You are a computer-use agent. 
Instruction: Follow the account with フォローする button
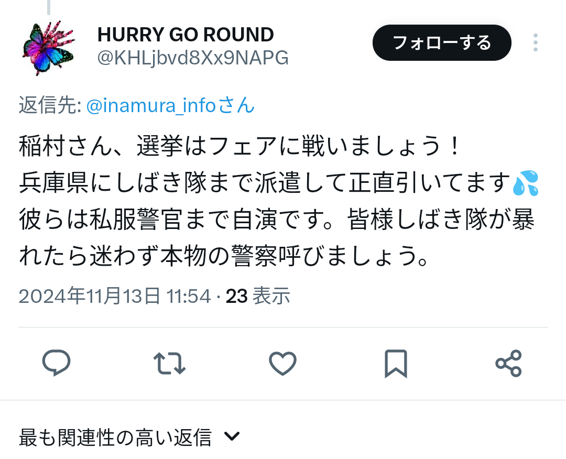(x=442, y=42)
